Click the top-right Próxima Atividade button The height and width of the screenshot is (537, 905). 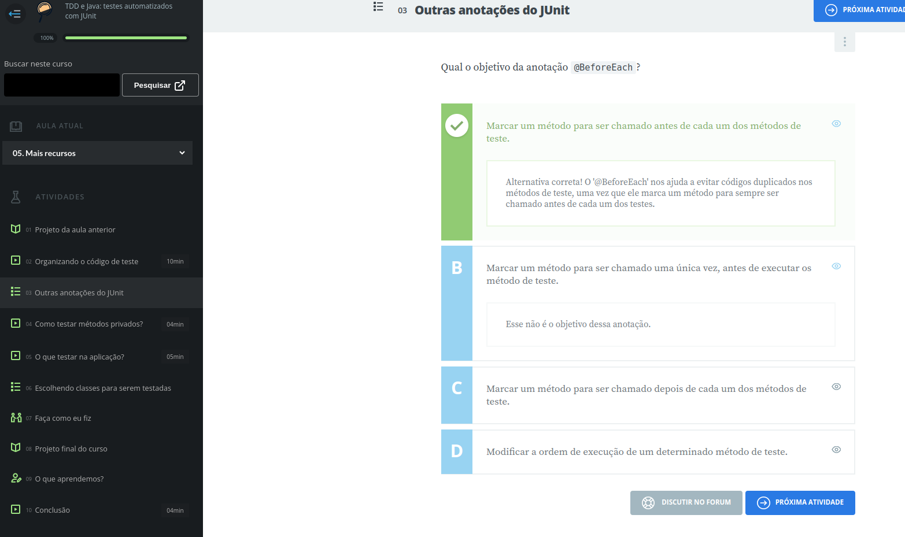coord(859,10)
